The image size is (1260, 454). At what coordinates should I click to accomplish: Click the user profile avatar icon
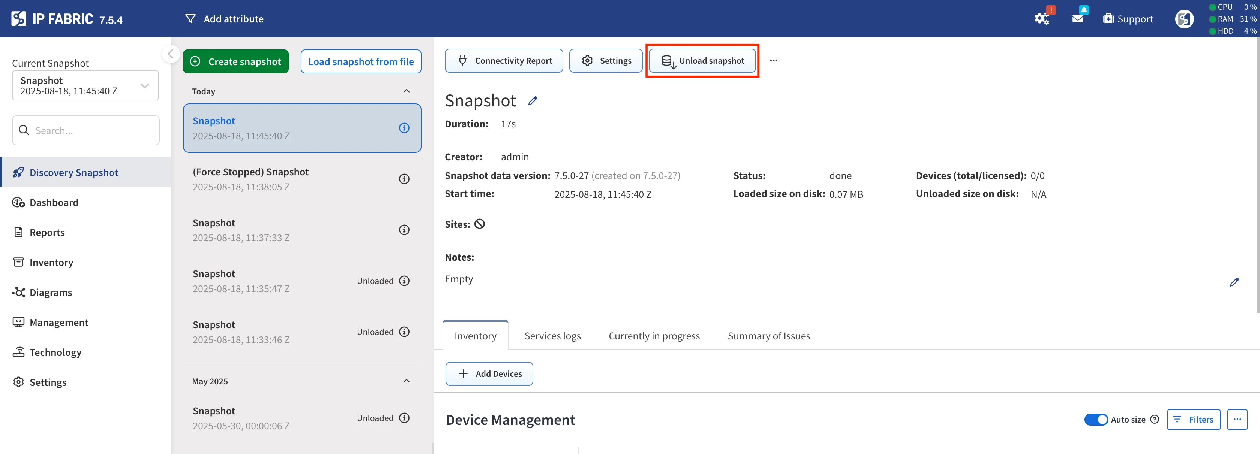click(1184, 19)
